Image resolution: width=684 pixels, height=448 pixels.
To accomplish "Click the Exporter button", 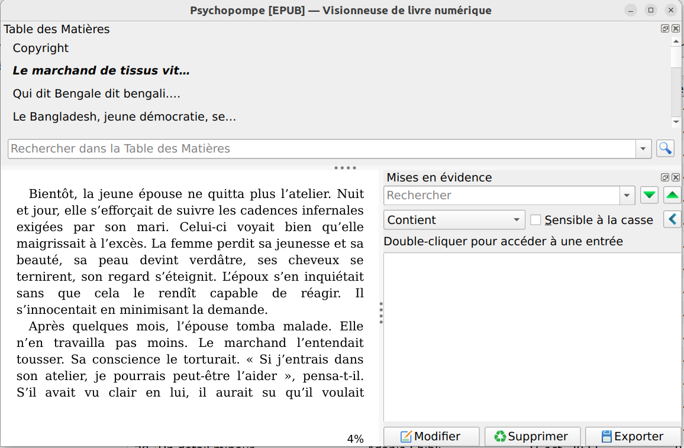I will point(633,436).
